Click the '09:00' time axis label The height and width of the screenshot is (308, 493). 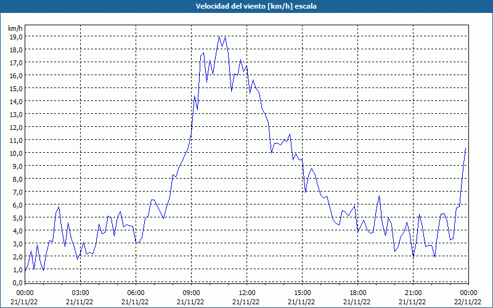(x=192, y=293)
